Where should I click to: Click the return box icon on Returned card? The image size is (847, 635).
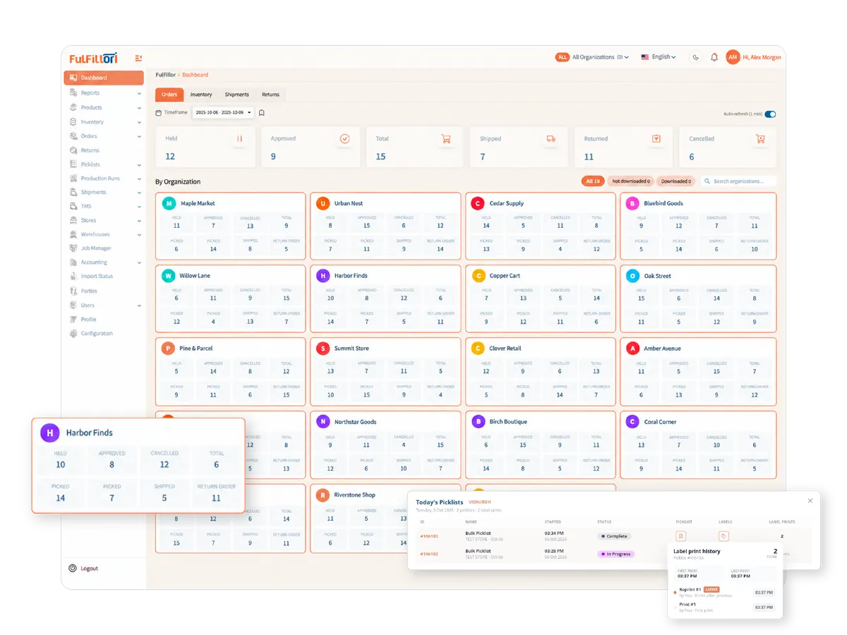656,139
